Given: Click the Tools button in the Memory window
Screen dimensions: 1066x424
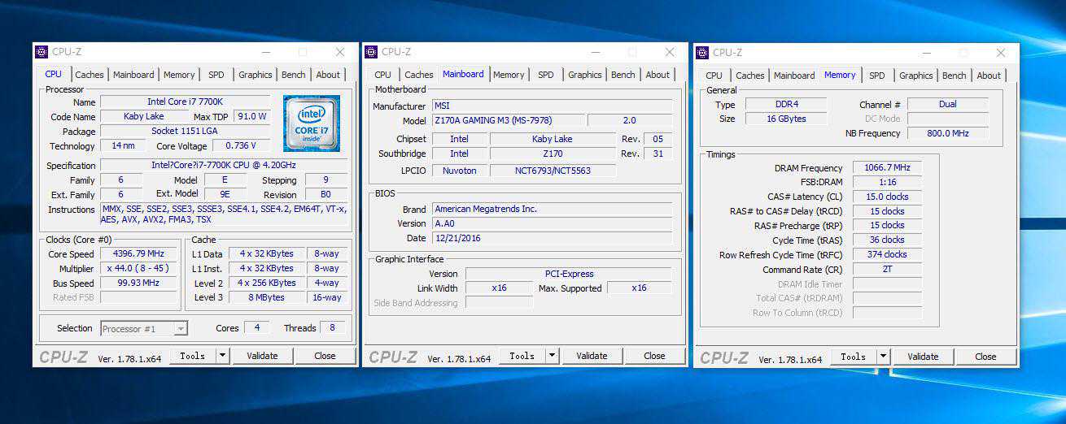Looking at the screenshot, I should (x=853, y=357).
